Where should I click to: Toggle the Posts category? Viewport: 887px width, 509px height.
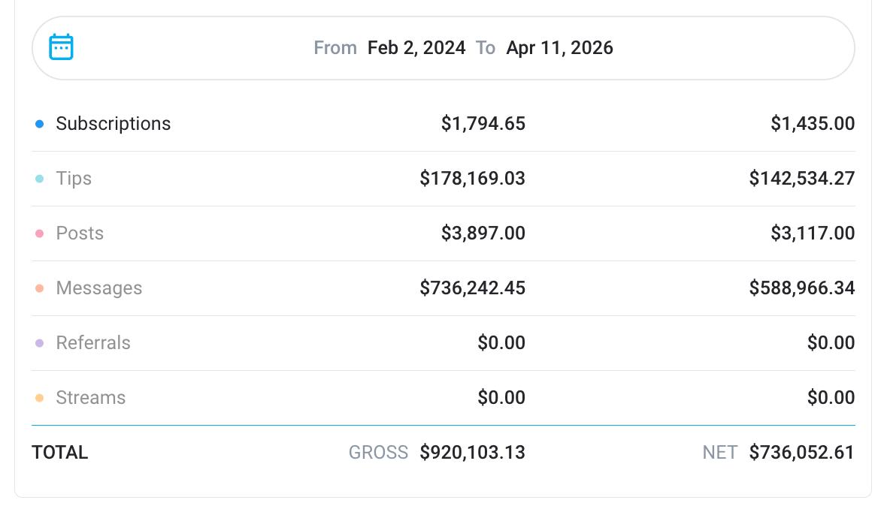(x=80, y=233)
